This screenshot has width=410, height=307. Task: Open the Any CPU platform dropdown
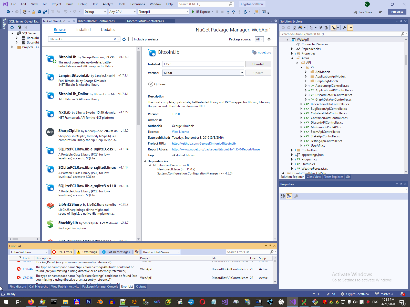pos(122,12)
